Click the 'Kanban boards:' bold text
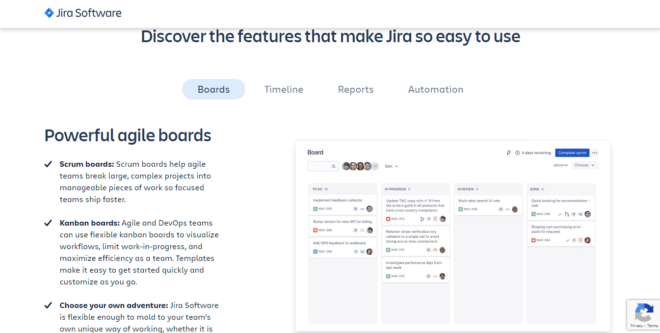660x333 pixels. 90,223
